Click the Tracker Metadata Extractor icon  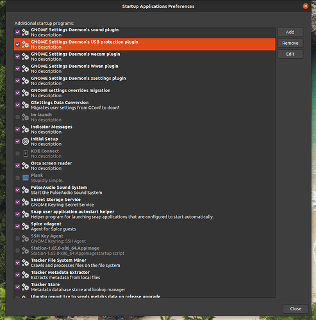click(x=25, y=275)
